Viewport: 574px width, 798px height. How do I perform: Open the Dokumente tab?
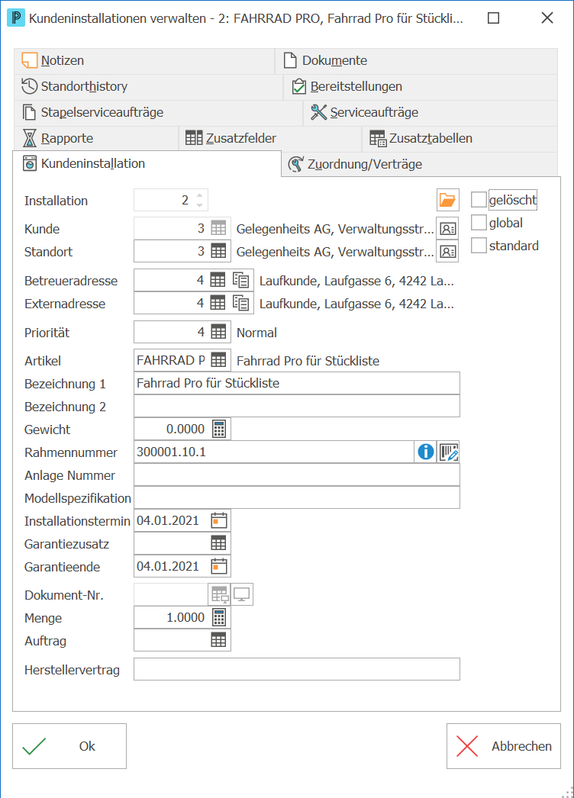(x=416, y=60)
